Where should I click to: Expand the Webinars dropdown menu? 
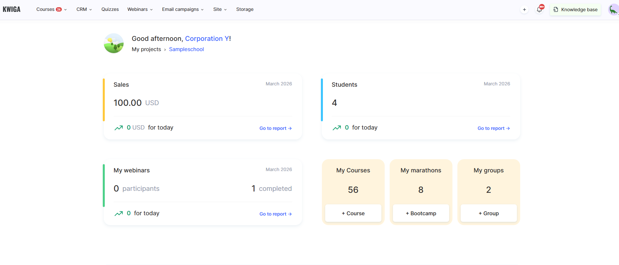click(140, 9)
